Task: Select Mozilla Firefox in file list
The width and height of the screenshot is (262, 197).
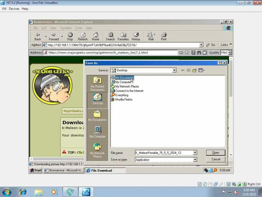Action: (122, 100)
